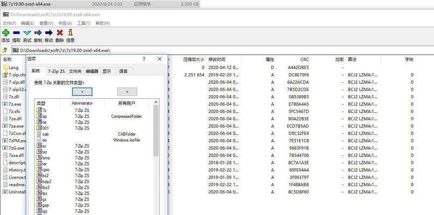The width and height of the screenshot is (434, 215).
Task: Sort by 名称 column header
Action: click(x=7, y=59)
